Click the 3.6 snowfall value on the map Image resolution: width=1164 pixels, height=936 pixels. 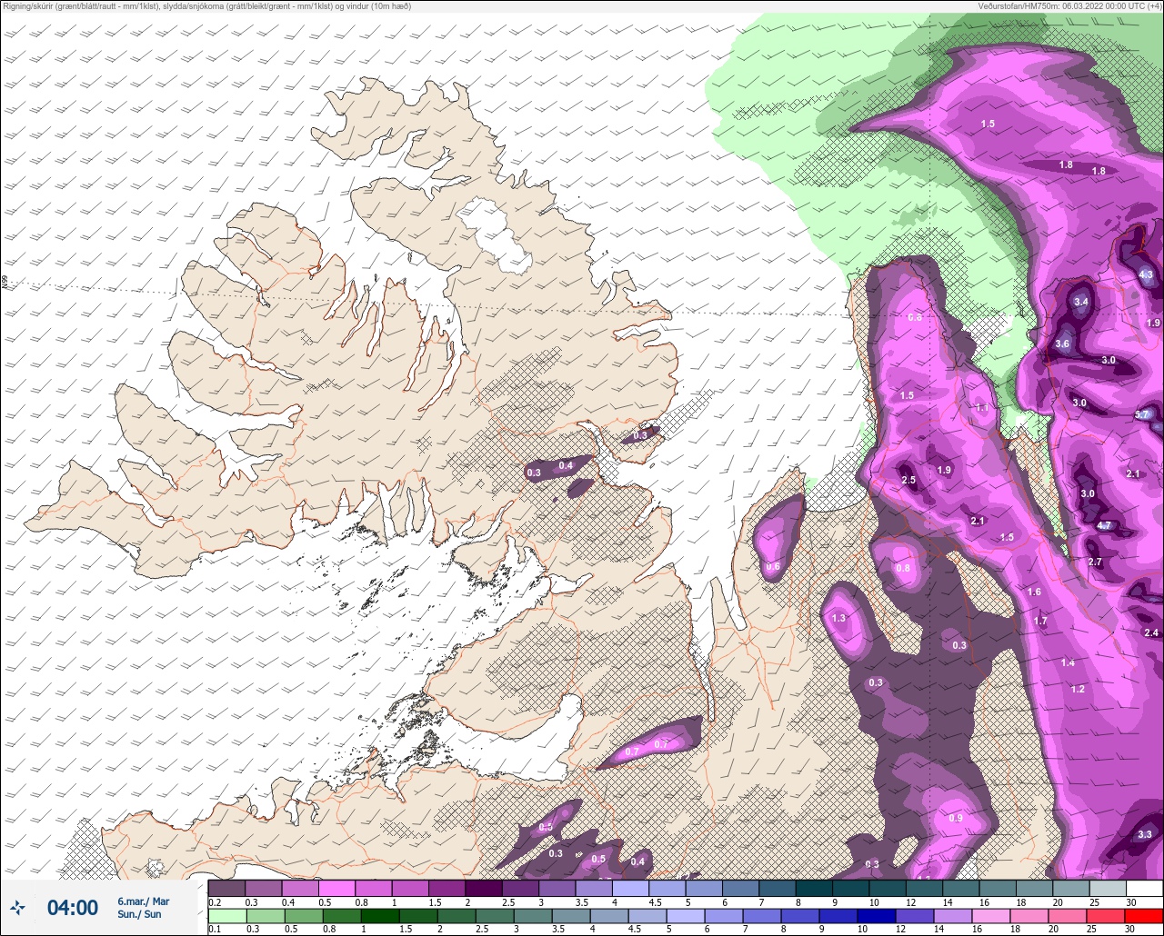point(1062,344)
